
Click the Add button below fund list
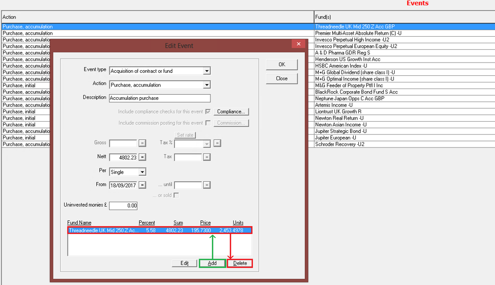point(212,263)
